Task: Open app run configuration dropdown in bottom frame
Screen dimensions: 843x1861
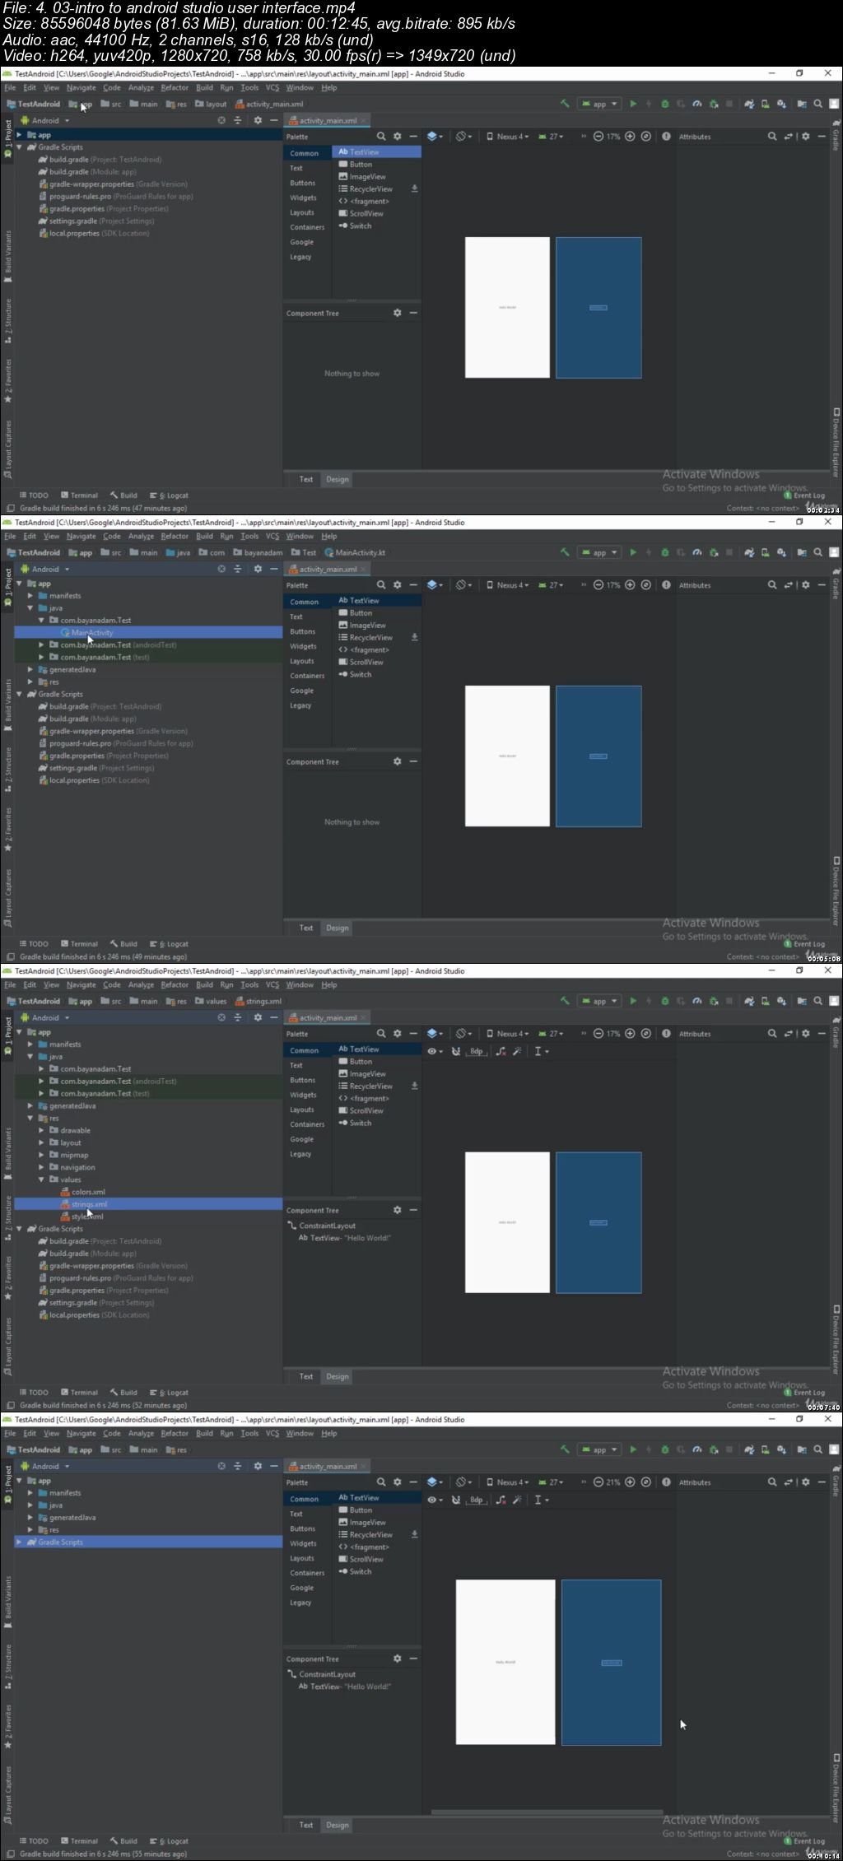Action: (x=599, y=1449)
